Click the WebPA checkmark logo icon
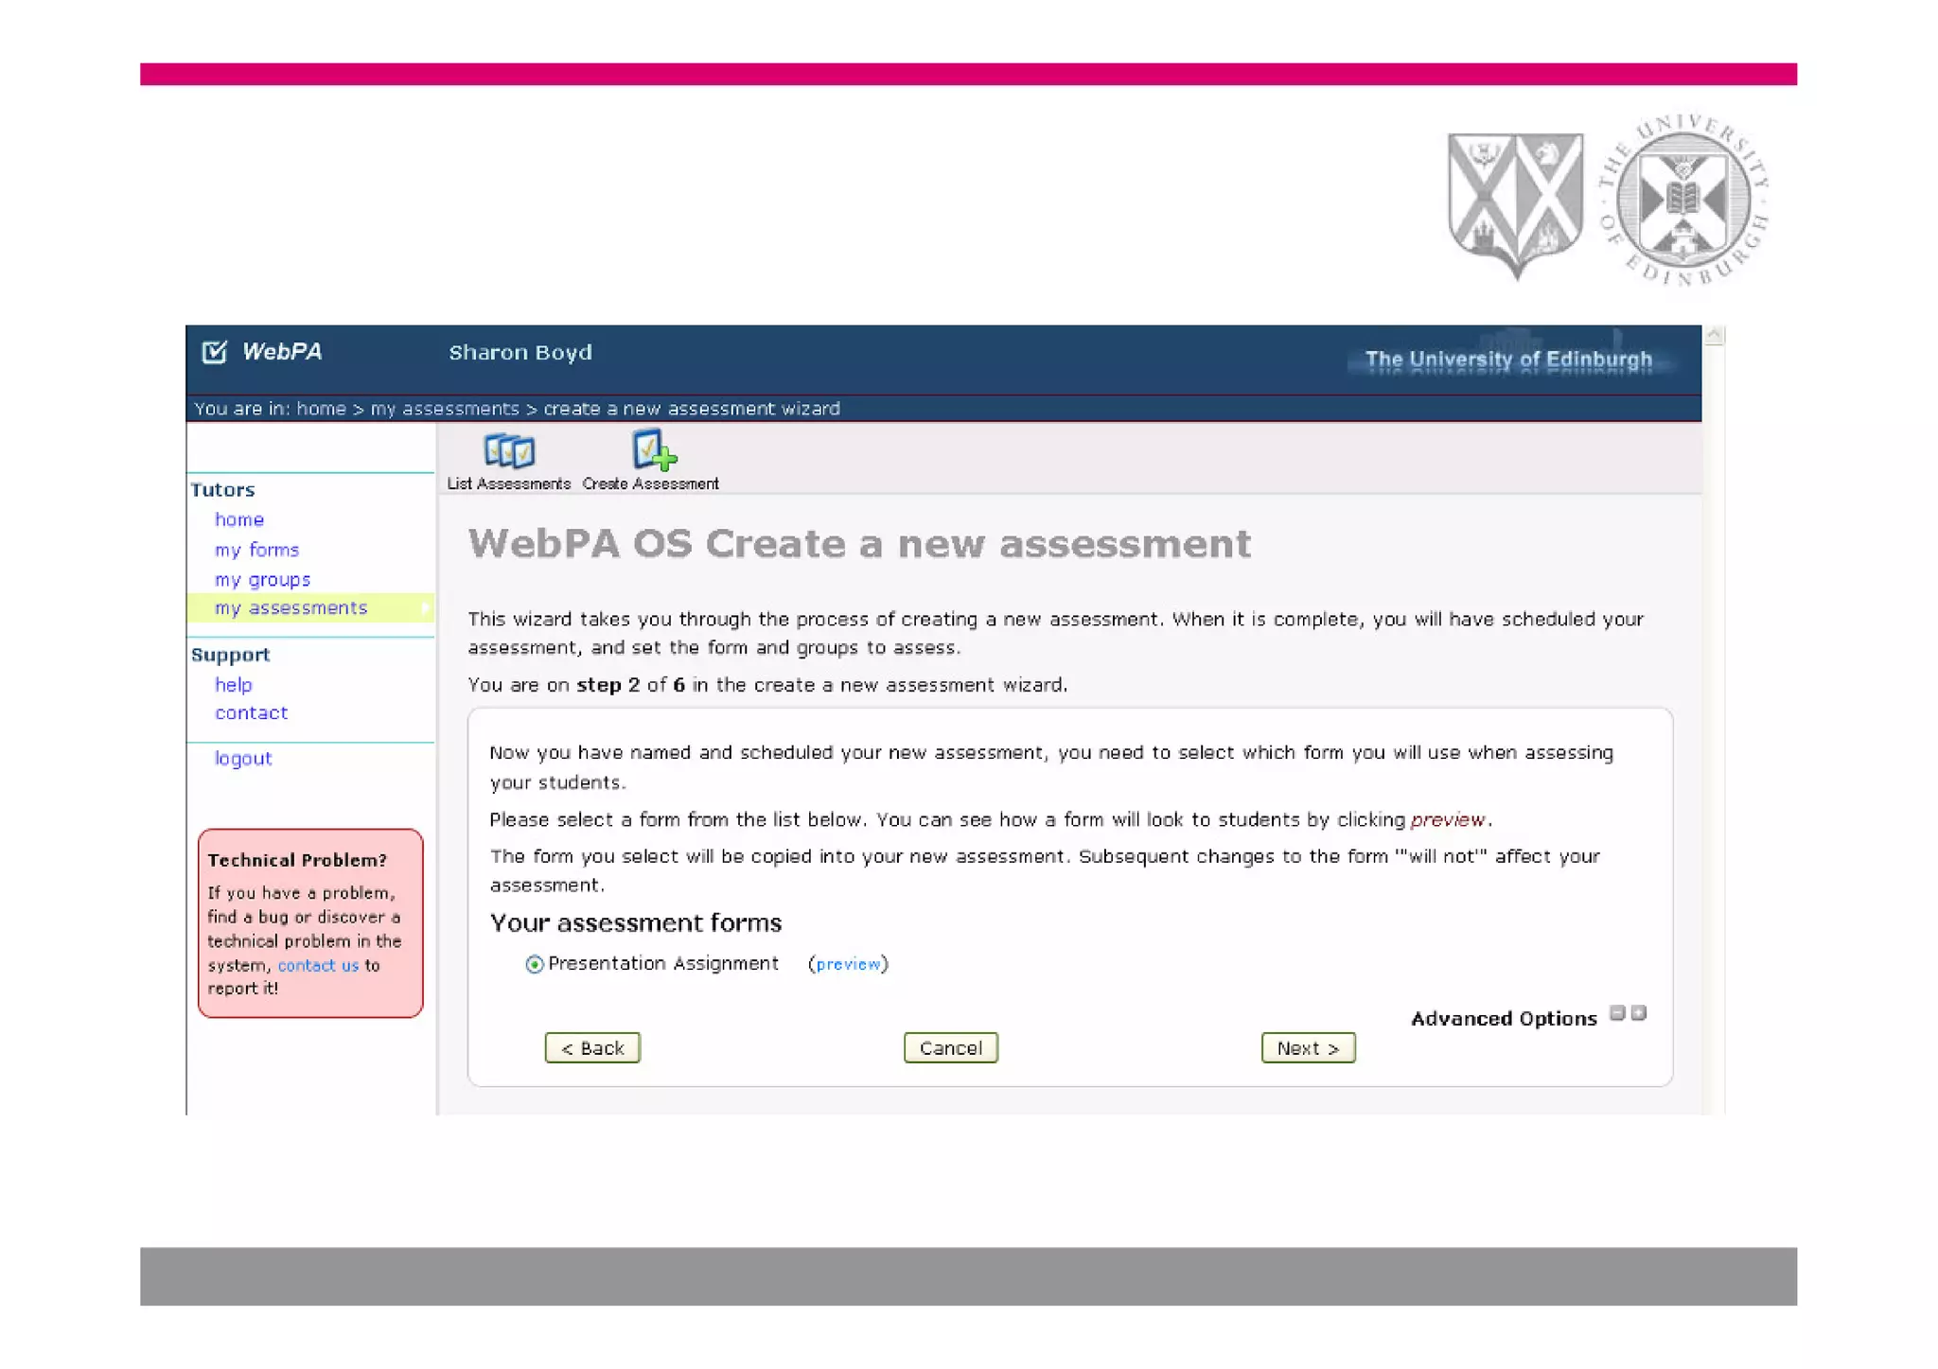The width and height of the screenshot is (1938, 1369). pos(215,352)
